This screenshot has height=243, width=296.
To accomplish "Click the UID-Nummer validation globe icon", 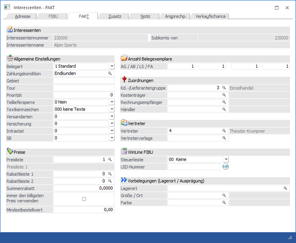I will tap(226, 166).
